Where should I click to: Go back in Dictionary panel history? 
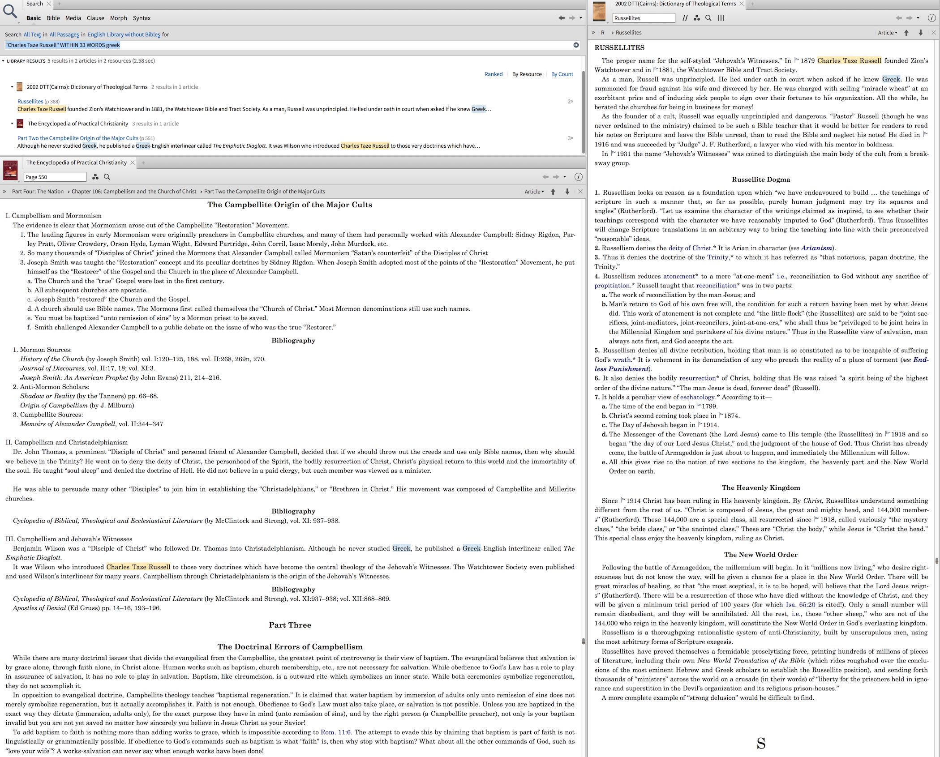pos(898,18)
